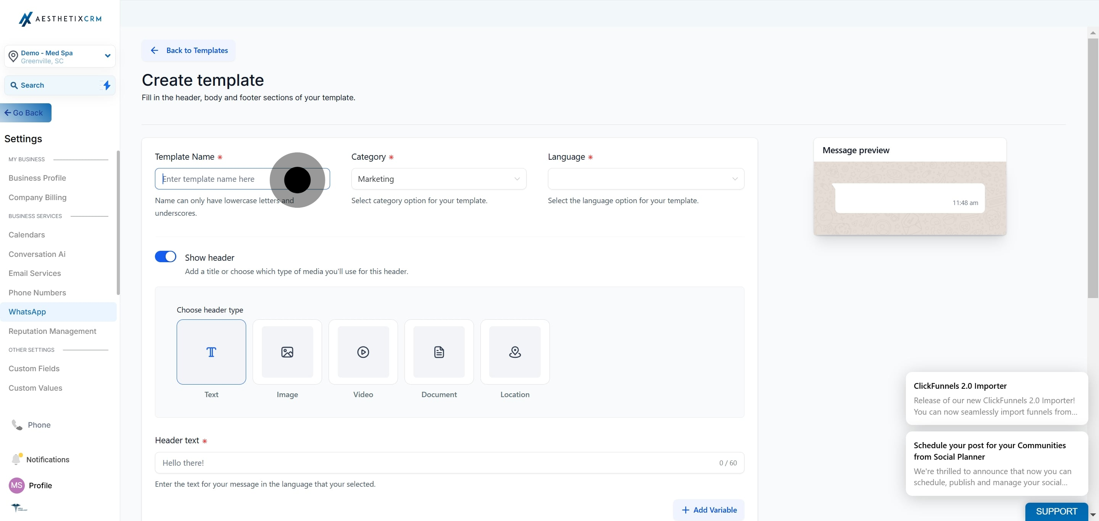
Task: Focus the Header text input field
Action: (x=449, y=463)
